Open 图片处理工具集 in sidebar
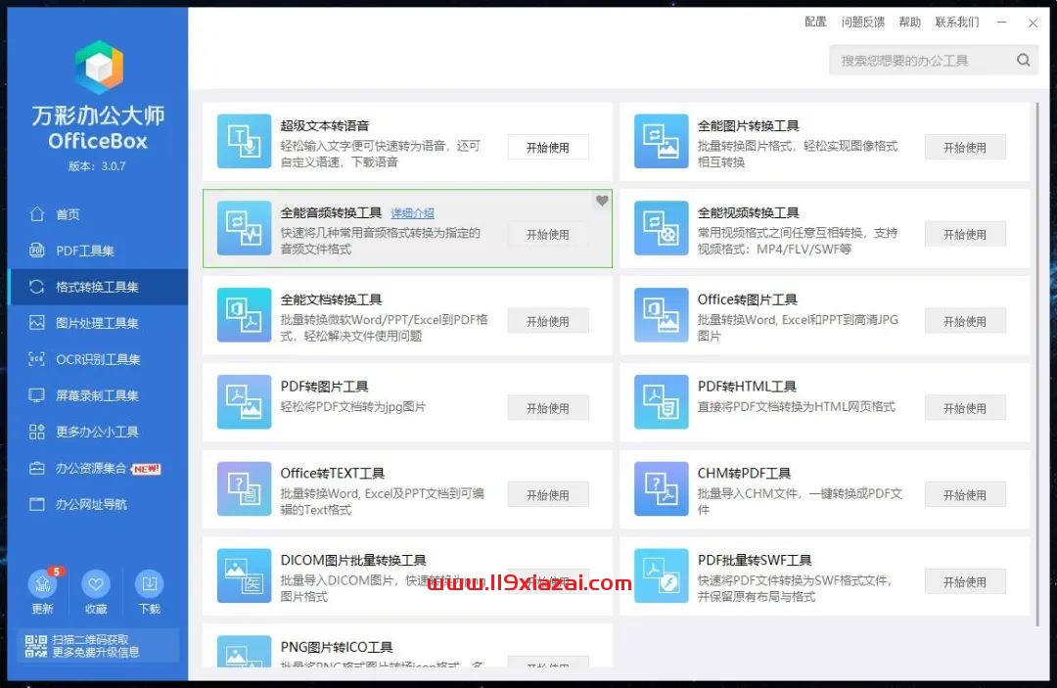Viewport: 1057px width, 688px height. pyautogui.click(x=99, y=323)
